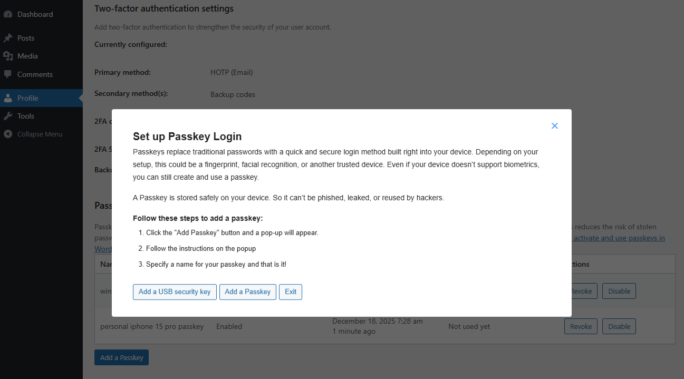The height and width of the screenshot is (379, 684).
Task: Click the Exit button in the dialog
Action: (291, 291)
